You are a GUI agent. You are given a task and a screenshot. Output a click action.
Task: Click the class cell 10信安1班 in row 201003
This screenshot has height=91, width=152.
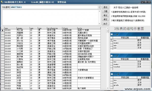pyautogui.click(x=70, y=36)
